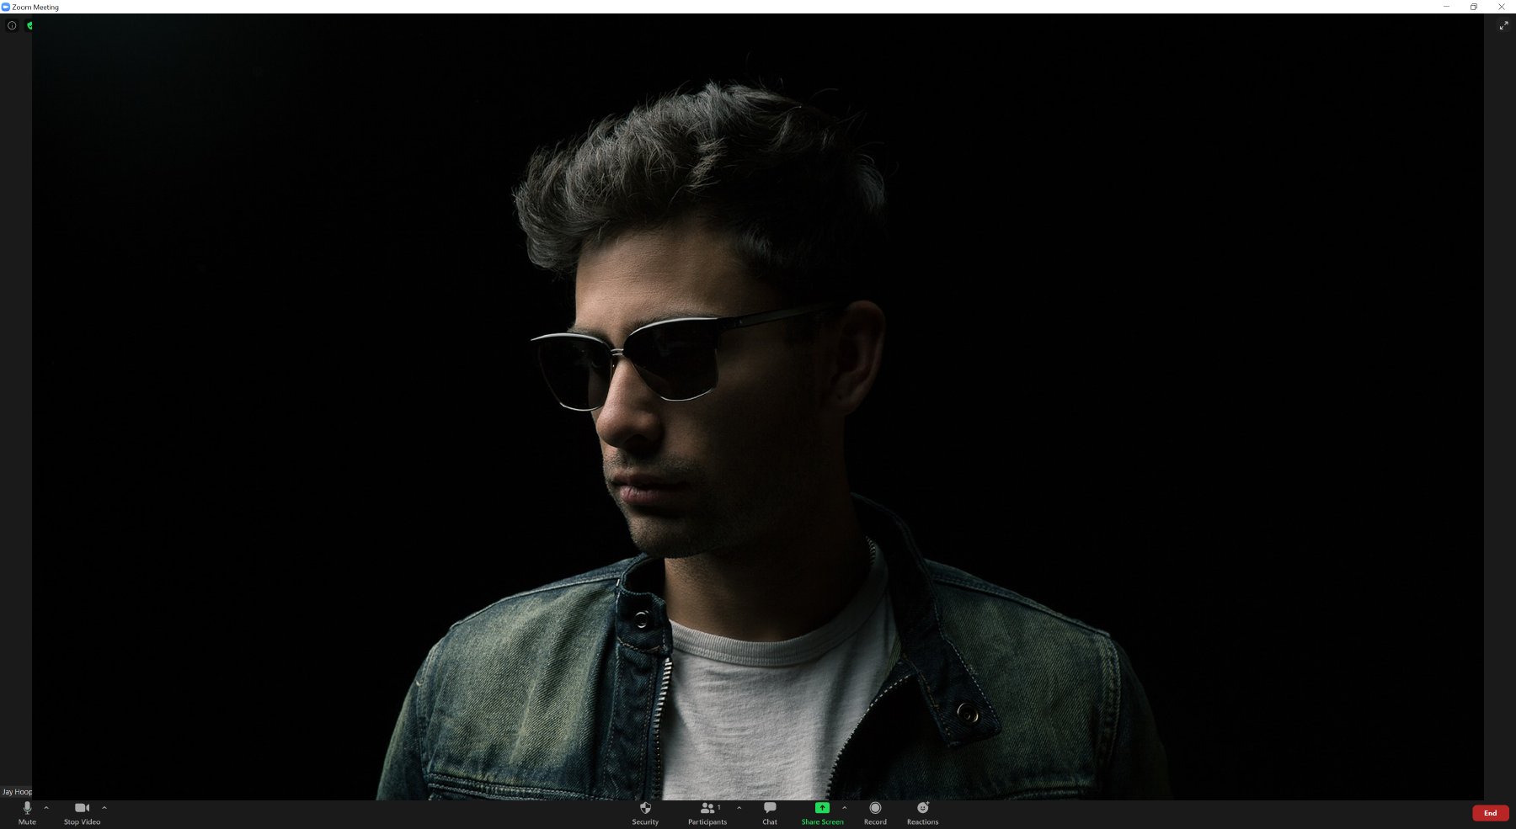Enter full screen using the arrows icon
Screen dimensions: 1516x829
(x=1503, y=26)
